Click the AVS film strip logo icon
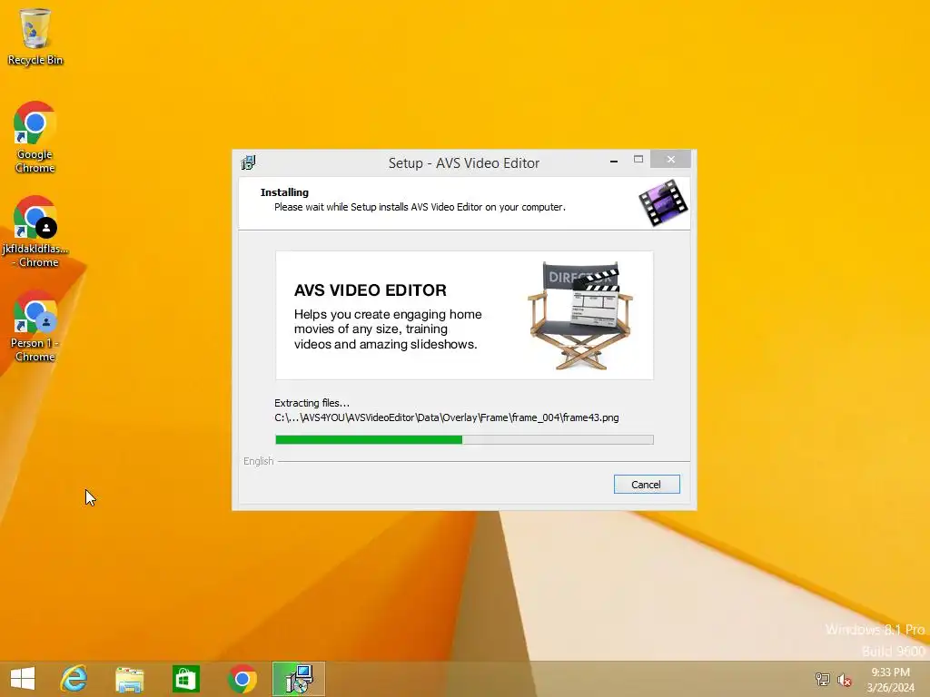930x697 pixels. click(663, 202)
